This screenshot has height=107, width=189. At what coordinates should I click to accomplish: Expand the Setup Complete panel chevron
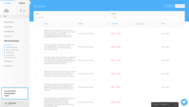click(x=176, y=105)
